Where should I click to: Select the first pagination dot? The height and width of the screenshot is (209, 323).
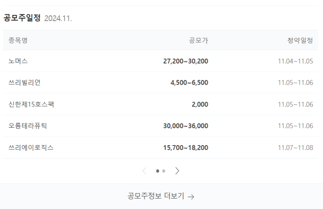tap(157, 171)
